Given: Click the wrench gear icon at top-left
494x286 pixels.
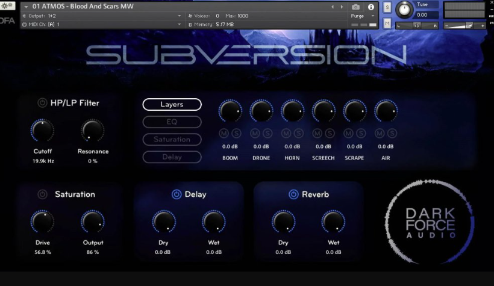Looking at the screenshot, I should (x=7, y=5).
